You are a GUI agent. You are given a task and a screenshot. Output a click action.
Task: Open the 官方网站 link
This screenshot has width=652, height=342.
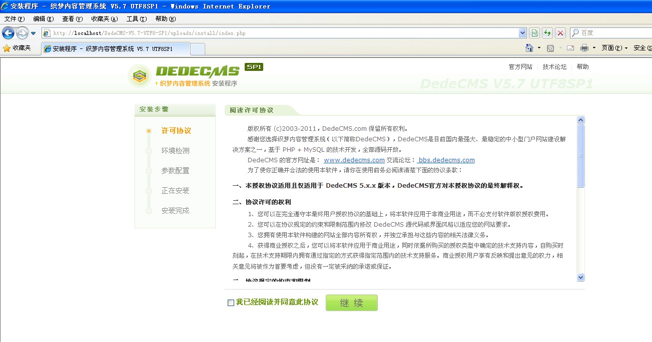pos(520,67)
